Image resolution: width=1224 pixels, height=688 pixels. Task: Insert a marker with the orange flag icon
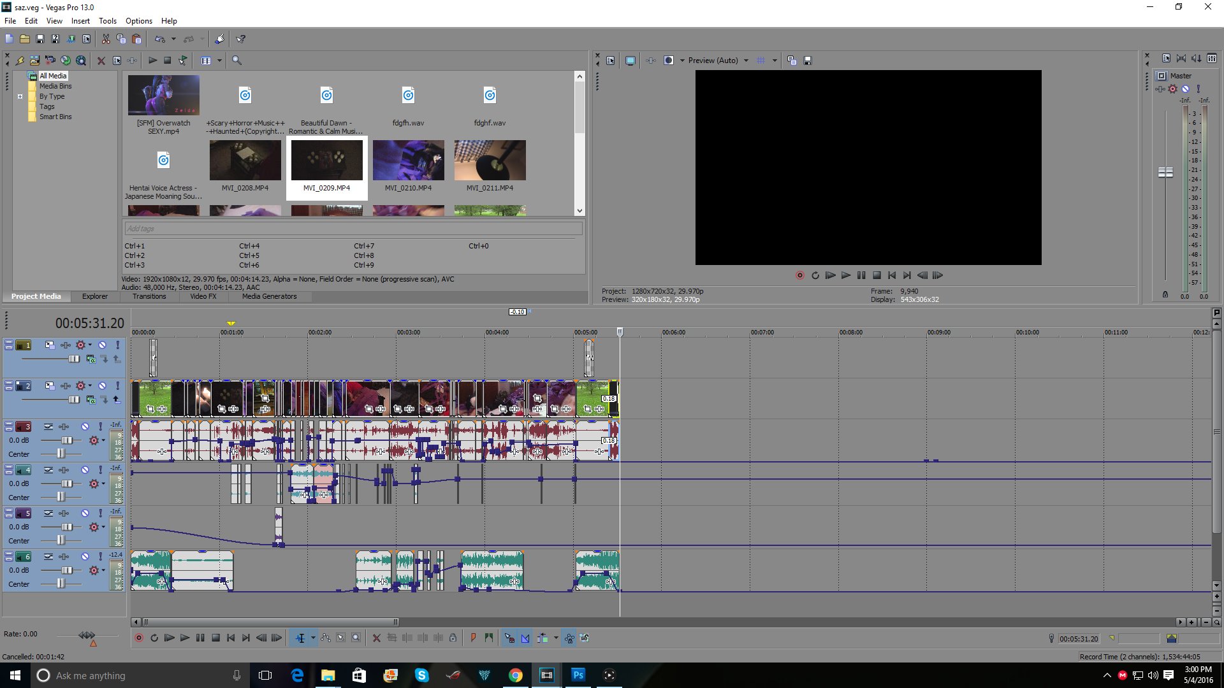[473, 638]
